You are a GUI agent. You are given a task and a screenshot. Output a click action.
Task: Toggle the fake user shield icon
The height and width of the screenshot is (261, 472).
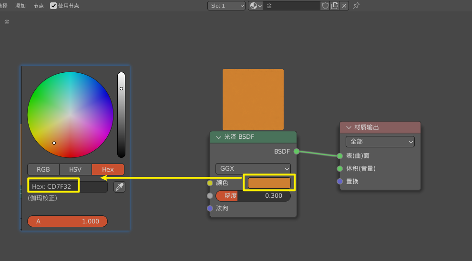[x=325, y=6]
